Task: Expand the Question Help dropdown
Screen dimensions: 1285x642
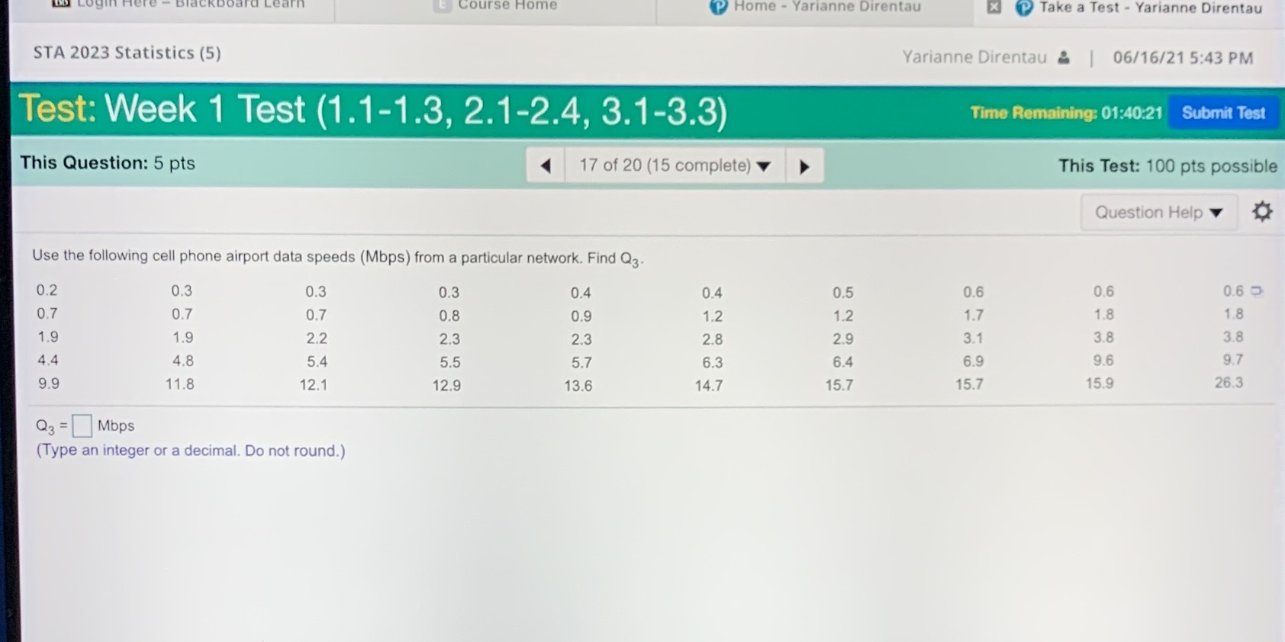Action: pos(1158,212)
